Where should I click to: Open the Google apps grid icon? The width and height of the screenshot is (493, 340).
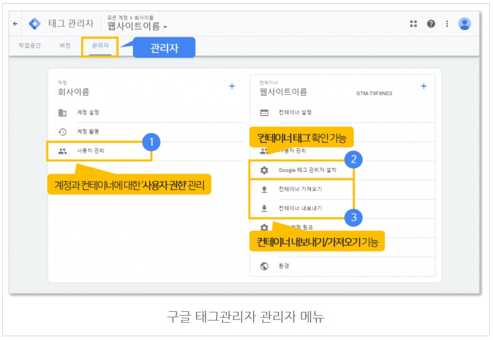click(413, 24)
